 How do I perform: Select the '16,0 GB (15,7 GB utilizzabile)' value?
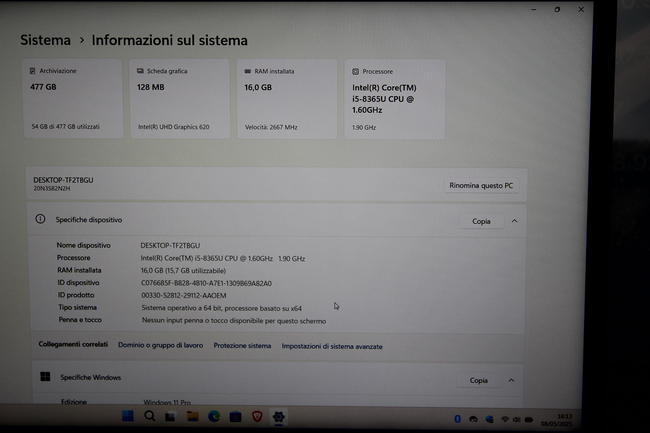click(x=183, y=271)
